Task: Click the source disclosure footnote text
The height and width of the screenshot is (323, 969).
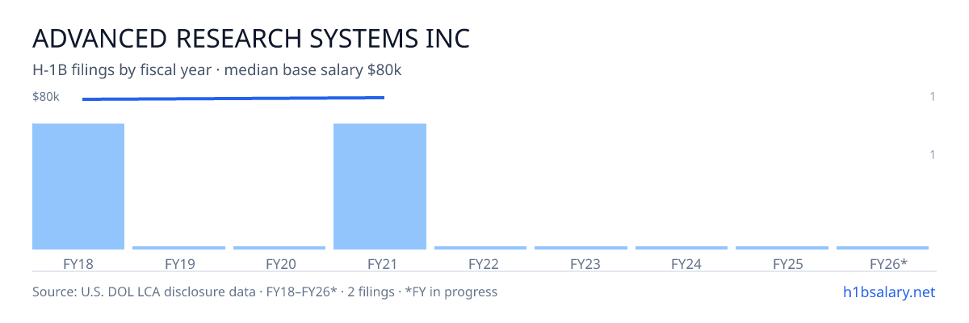Action: click(265, 292)
